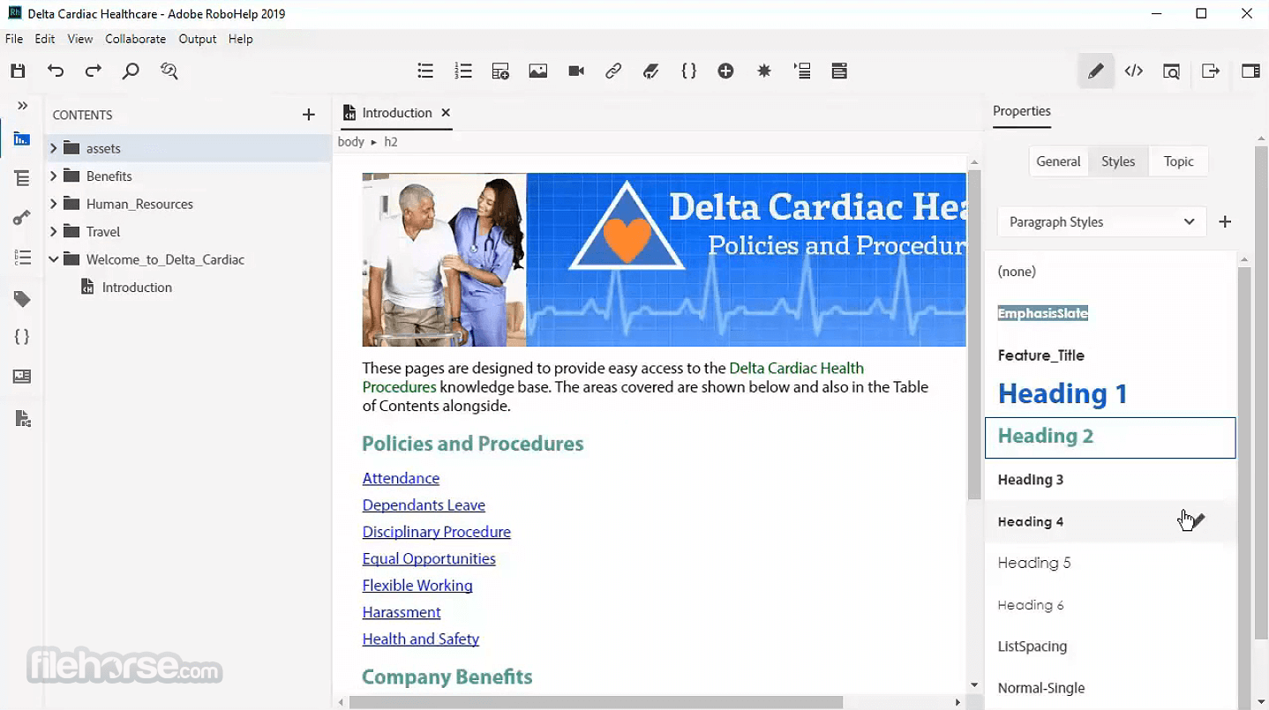Viewport: 1269px width, 710px height.
Task: Follow the Disciplinary Procedure link
Action: [436, 532]
